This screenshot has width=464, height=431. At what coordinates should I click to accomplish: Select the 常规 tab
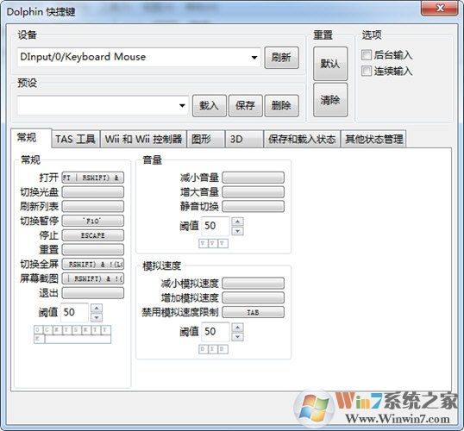(x=31, y=138)
